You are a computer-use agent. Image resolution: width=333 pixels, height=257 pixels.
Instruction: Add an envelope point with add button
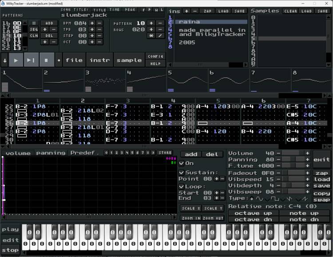pyautogui.click(x=191, y=154)
